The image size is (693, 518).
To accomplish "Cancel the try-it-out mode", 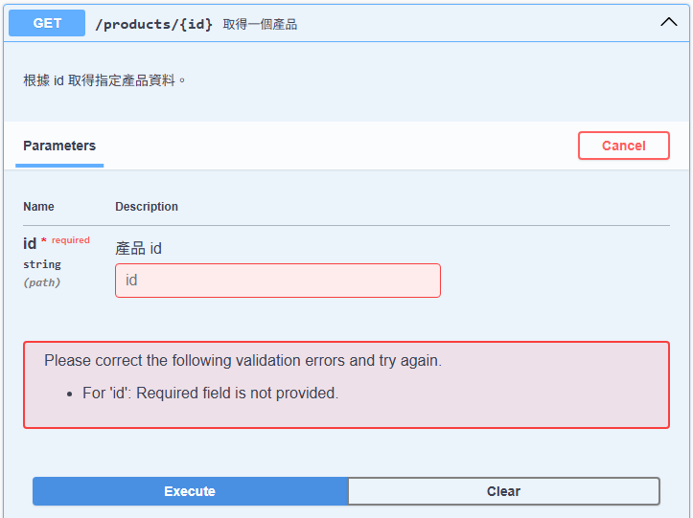I will tap(624, 146).
